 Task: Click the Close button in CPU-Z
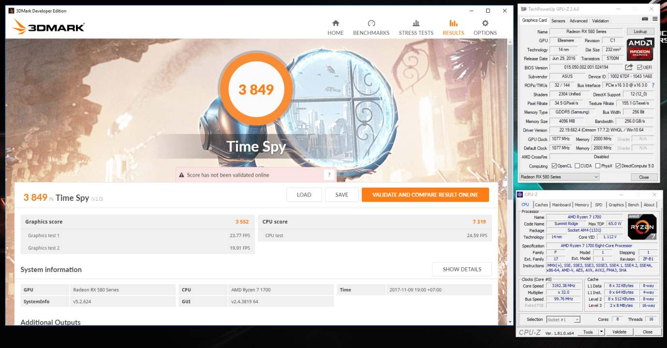(x=648, y=332)
